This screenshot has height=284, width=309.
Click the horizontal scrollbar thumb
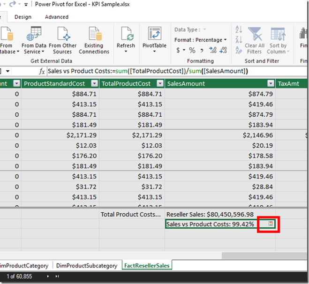point(264,255)
